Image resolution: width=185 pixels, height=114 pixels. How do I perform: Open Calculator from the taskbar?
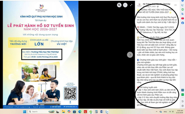pos(96,112)
